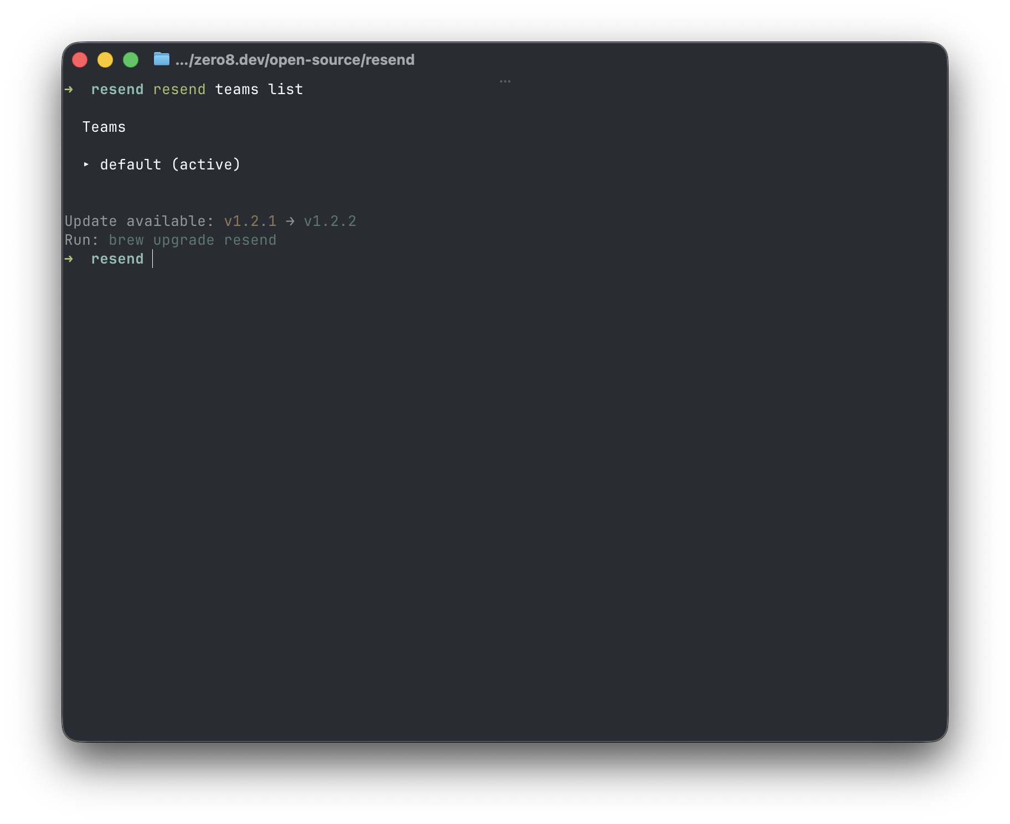The width and height of the screenshot is (1010, 824).
Task: Click the green zoom window button
Action: pos(131,60)
